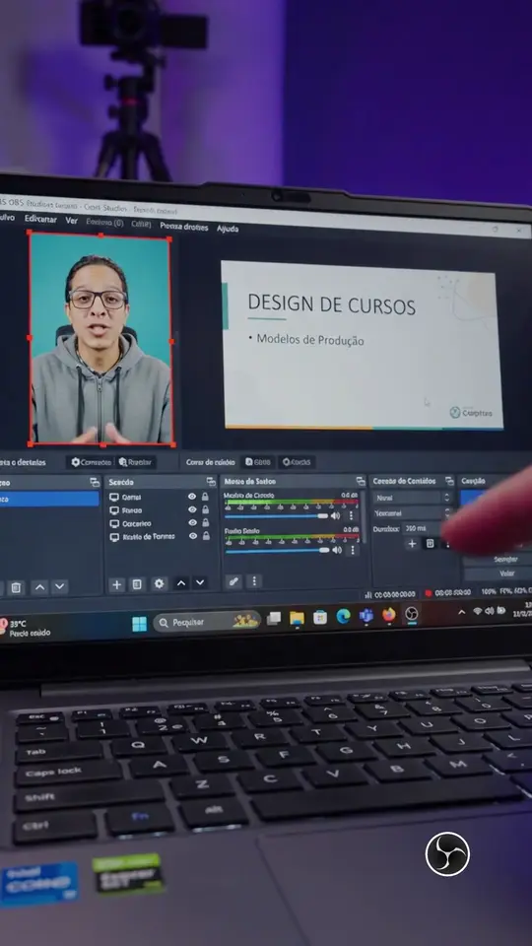Open Microsoft Store from the taskbar
532x946 pixels.
pyautogui.click(x=320, y=617)
